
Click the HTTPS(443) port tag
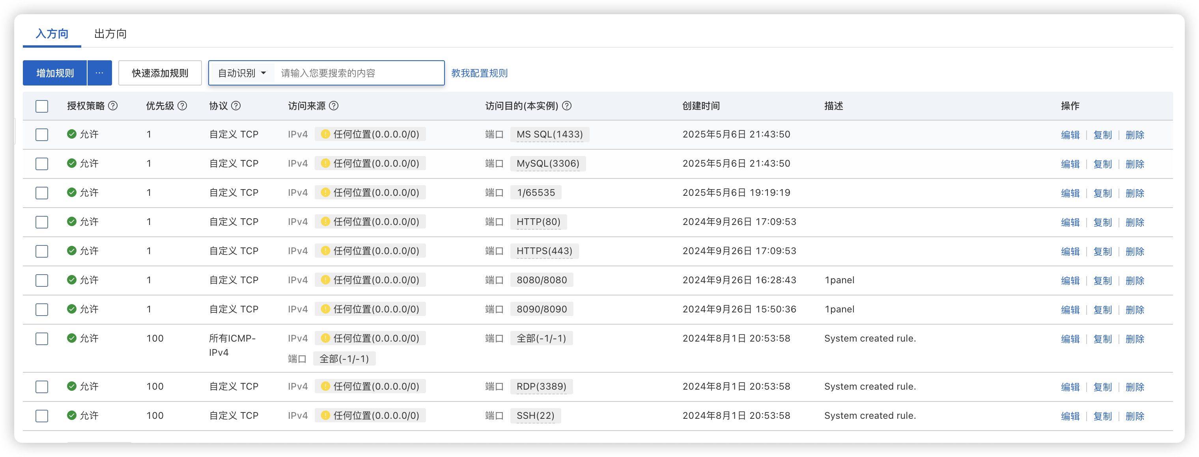tap(544, 251)
